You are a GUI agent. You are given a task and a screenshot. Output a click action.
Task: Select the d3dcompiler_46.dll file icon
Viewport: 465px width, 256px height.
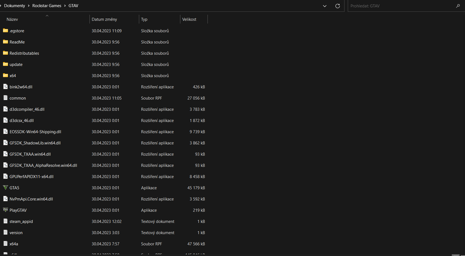5,109
